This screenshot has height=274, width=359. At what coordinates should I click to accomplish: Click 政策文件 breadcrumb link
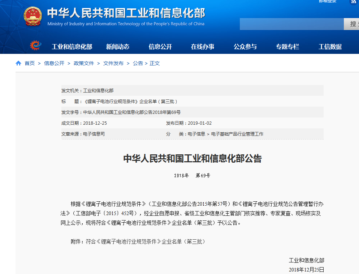(x=84, y=63)
